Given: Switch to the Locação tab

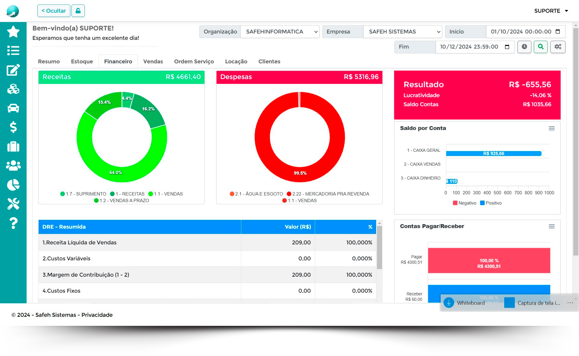Looking at the screenshot, I should 236,62.
